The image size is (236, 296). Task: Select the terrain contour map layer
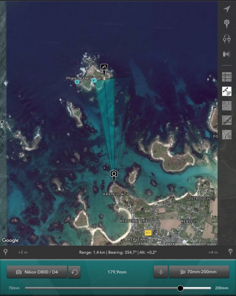[x=227, y=106]
